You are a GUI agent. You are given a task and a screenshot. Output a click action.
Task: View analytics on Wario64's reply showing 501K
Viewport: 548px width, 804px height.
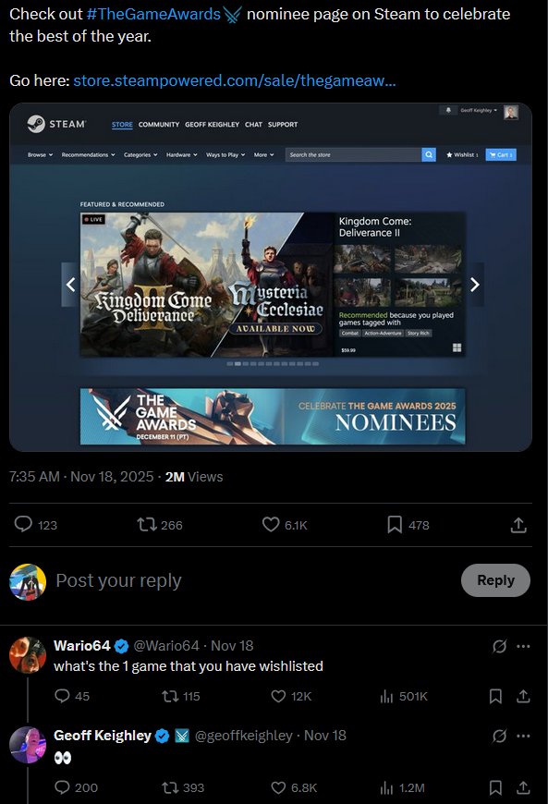[x=386, y=696]
